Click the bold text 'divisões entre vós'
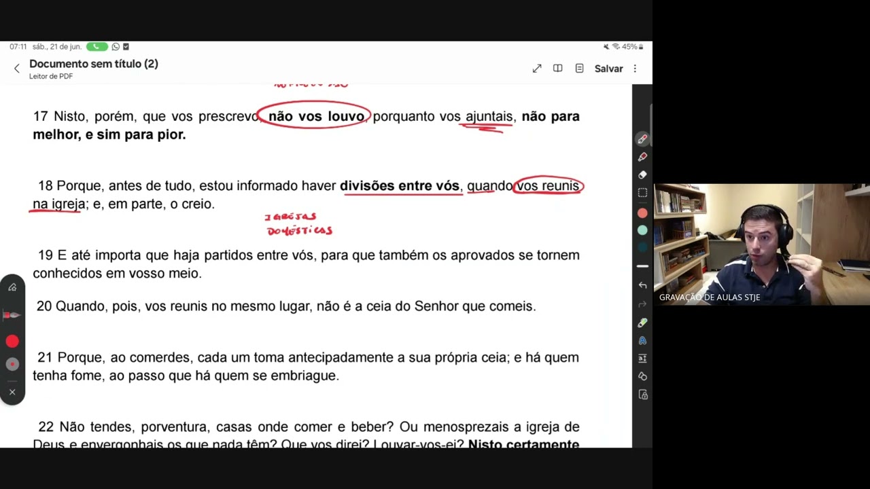Viewport: 870px width, 489px height. tap(400, 186)
